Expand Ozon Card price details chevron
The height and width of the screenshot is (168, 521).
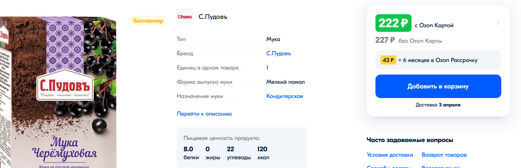click(498, 23)
